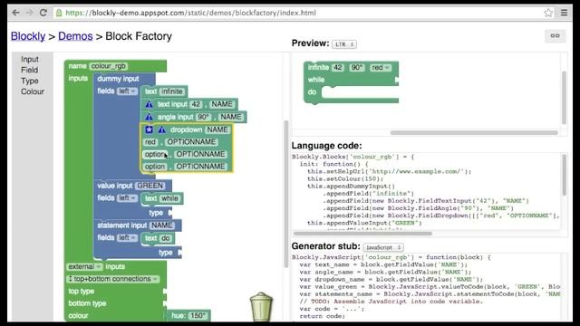Click the trash can in workspace
The width and height of the screenshot is (580, 326).
(261, 306)
